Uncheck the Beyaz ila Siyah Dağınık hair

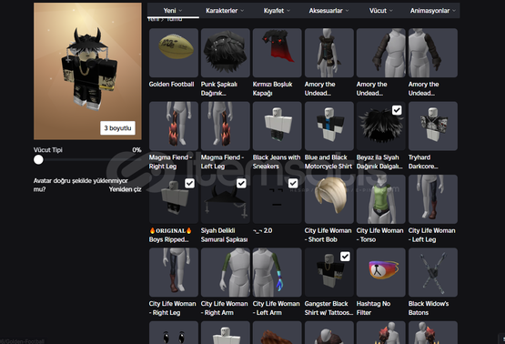[x=397, y=110]
